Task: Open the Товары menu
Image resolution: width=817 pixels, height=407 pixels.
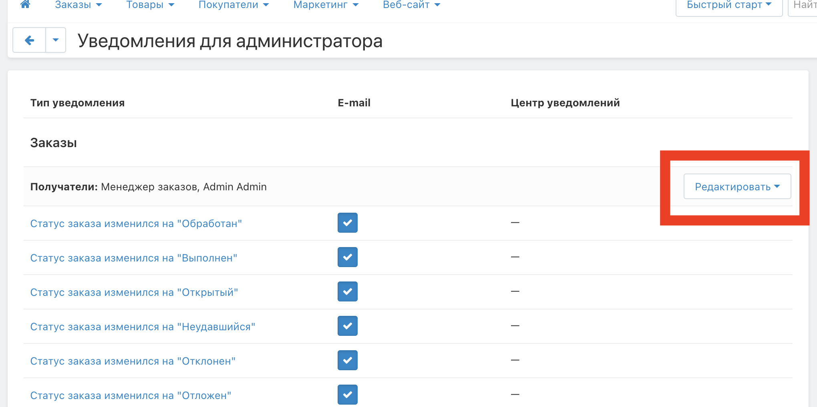Action: point(150,5)
